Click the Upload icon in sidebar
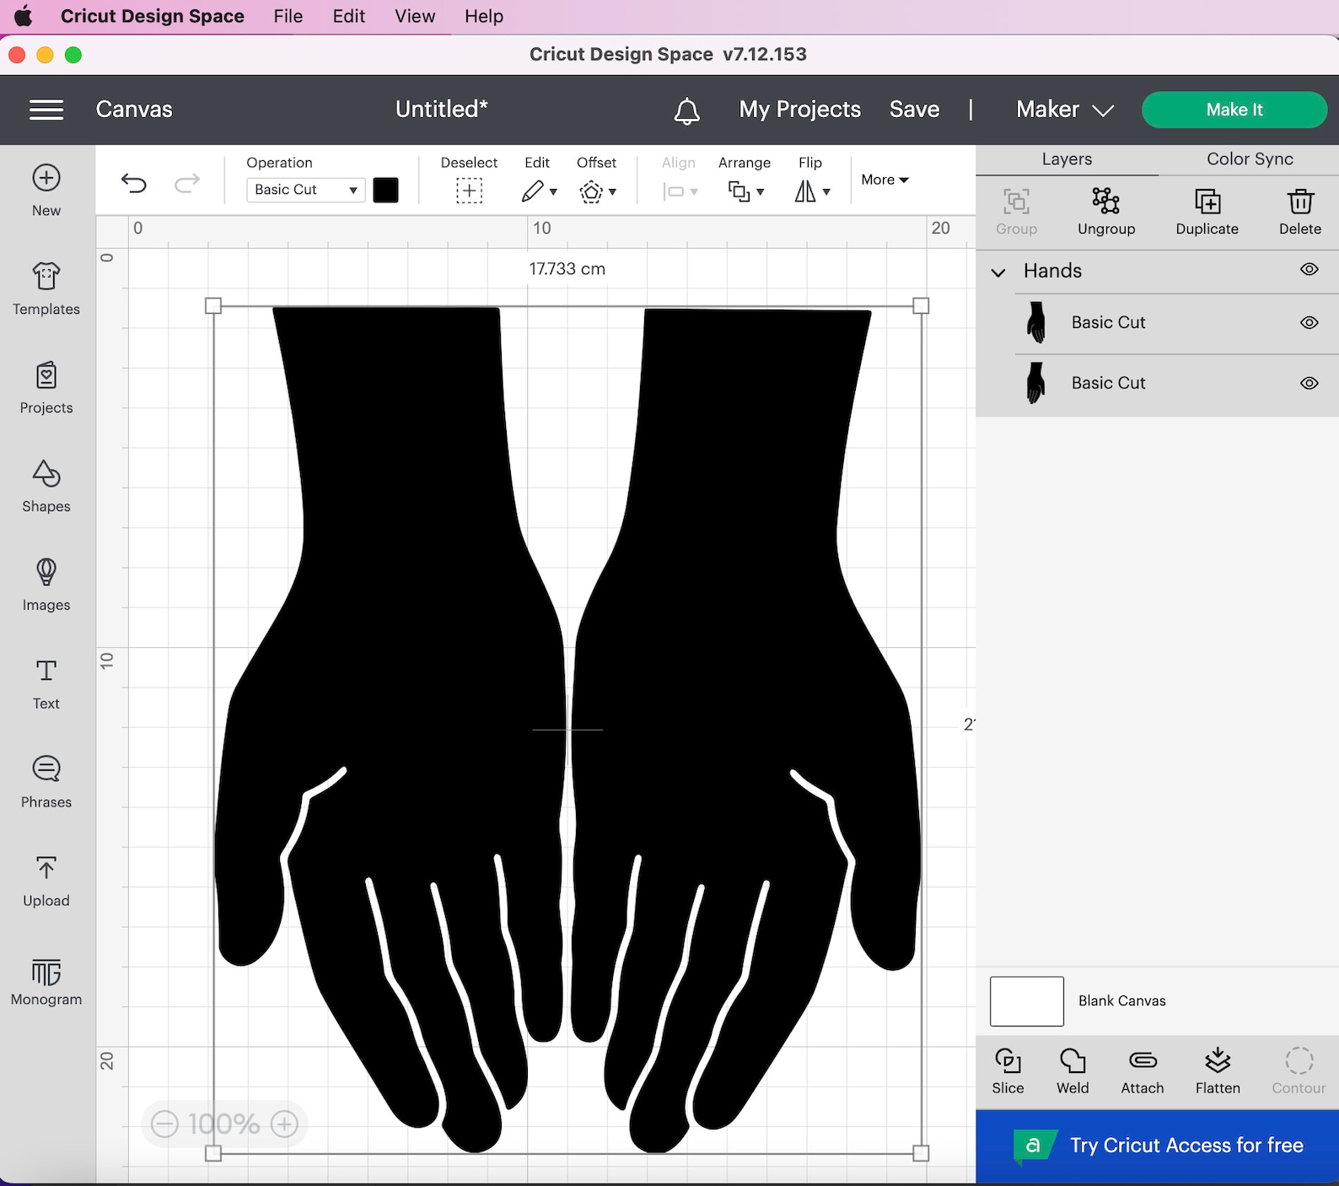 pos(46,881)
